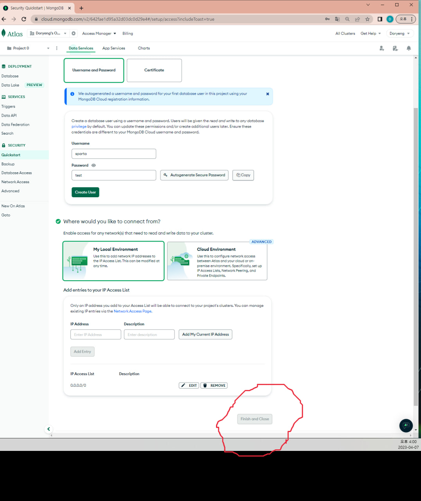Switch to App Services tab
The width and height of the screenshot is (421, 501).
(x=114, y=48)
